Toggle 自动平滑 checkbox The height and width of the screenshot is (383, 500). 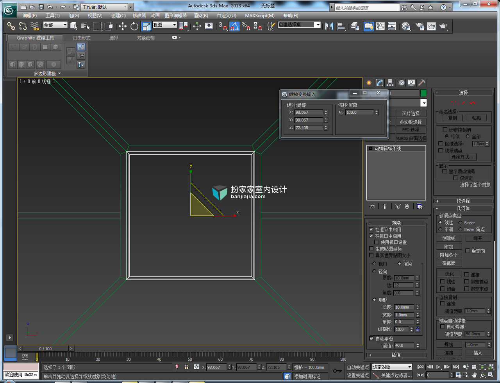[371, 338]
